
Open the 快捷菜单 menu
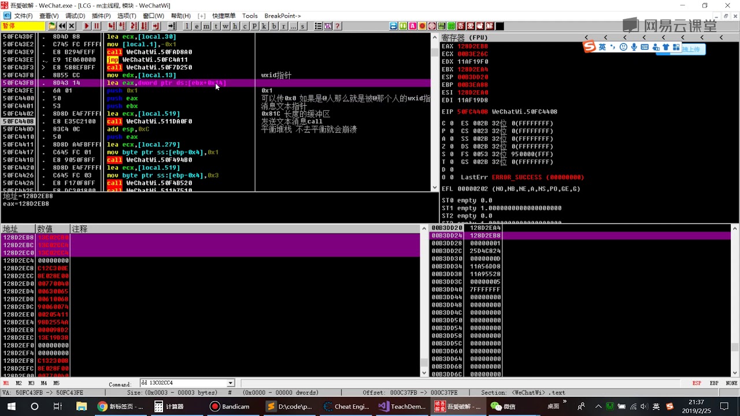224,16
